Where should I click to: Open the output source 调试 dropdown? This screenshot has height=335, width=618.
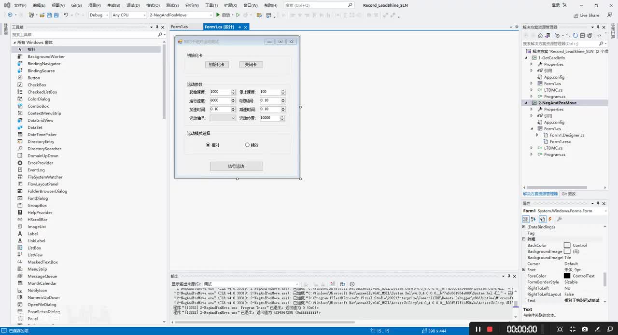[x=251, y=284]
